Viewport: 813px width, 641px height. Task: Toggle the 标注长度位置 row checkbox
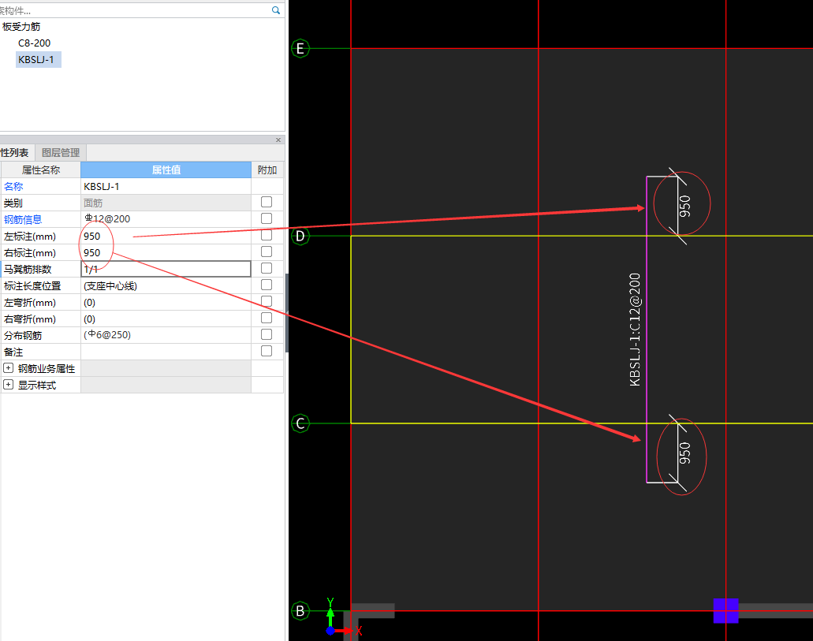pyautogui.click(x=267, y=285)
